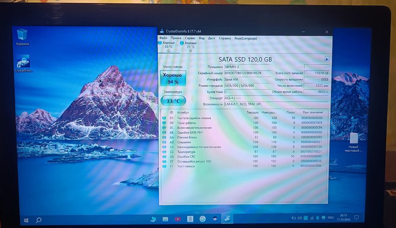Open the Вид menu
396x228 pixels.
pyautogui.click(x=202, y=38)
